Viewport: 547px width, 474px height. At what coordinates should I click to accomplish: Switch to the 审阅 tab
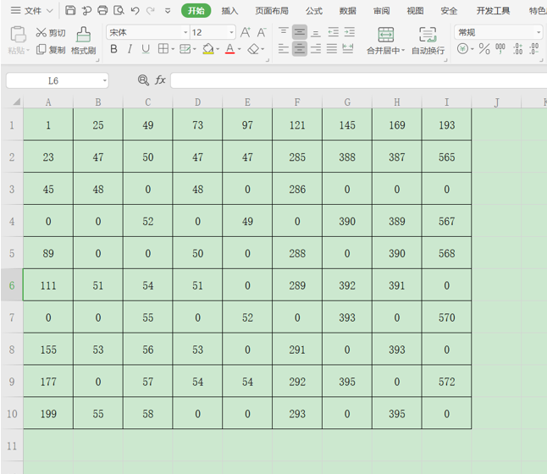pos(381,11)
